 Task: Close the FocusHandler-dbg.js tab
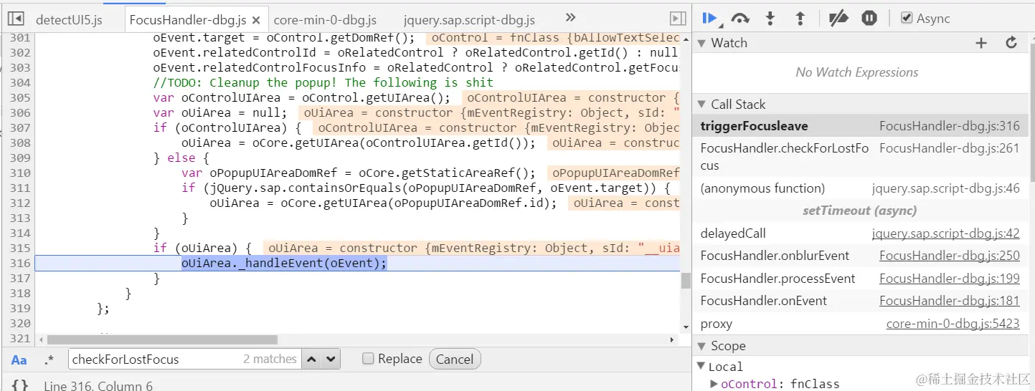pos(255,20)
